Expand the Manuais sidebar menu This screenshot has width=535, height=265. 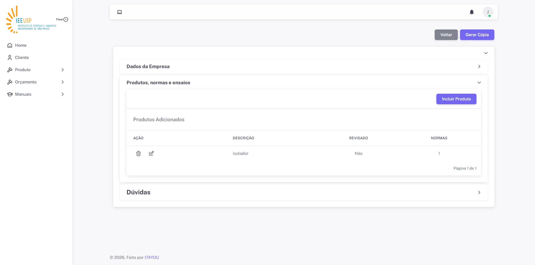(36, 94)
